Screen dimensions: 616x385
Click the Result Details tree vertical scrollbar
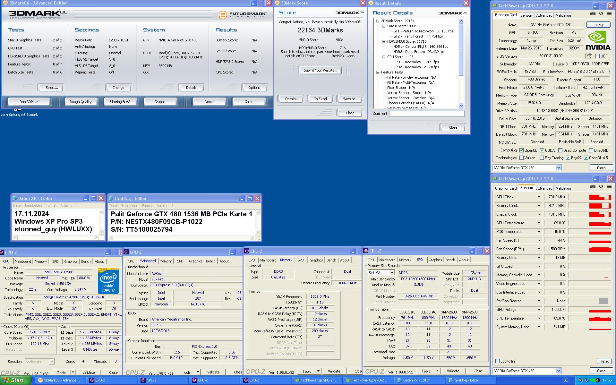[461, 63]
